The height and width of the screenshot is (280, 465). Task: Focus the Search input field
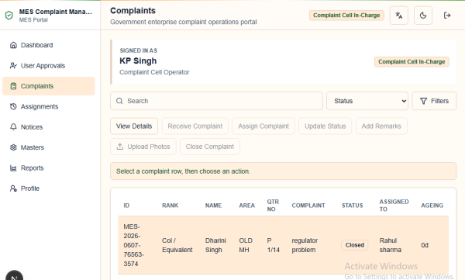[x=216, y=101]
